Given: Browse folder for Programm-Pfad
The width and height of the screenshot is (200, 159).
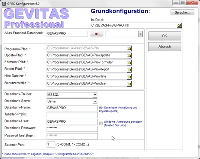Looking at the screenshot, I should 129,49.
